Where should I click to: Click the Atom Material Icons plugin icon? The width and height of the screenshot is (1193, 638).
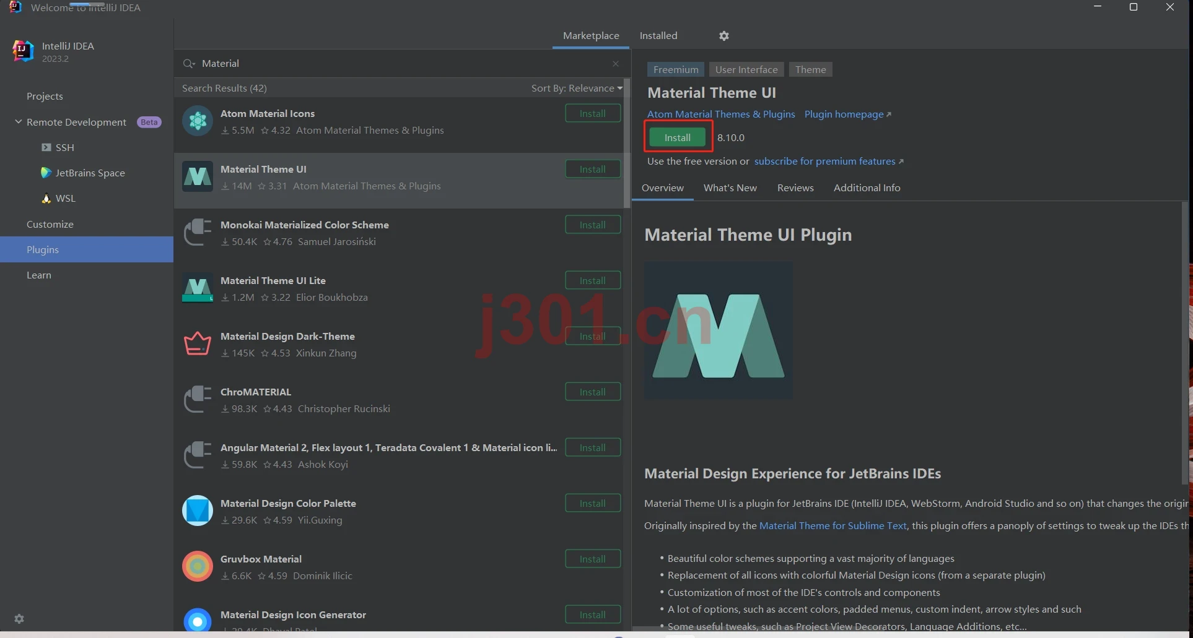click(x=198, y=121)
